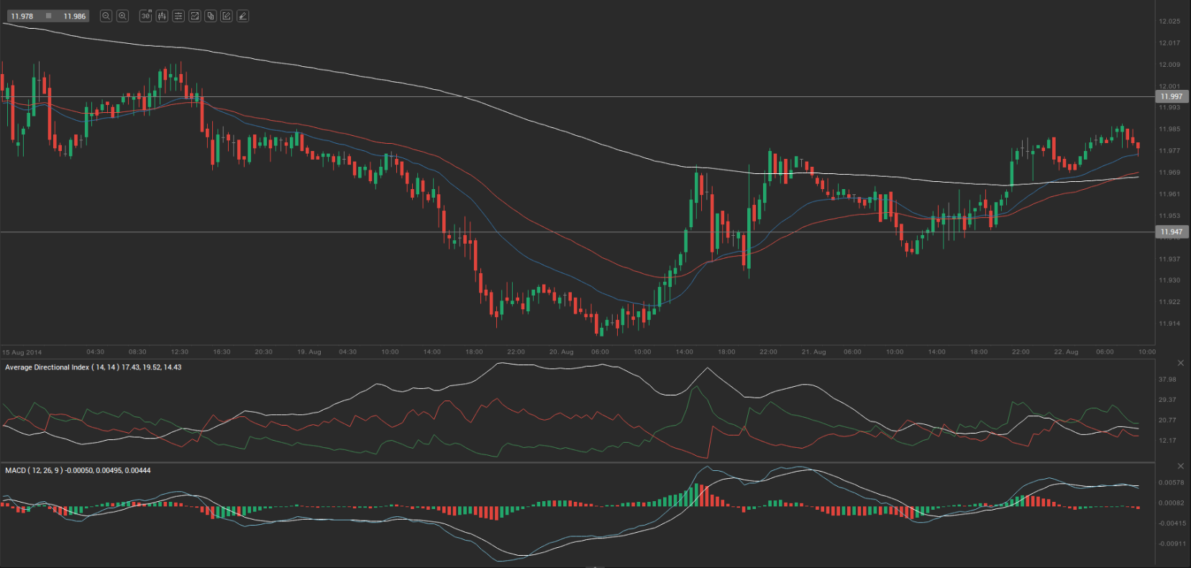The width and height of the screenshot is (1191, 568).
Task: Select the eraser tool in toolbar
Action: 243,16
